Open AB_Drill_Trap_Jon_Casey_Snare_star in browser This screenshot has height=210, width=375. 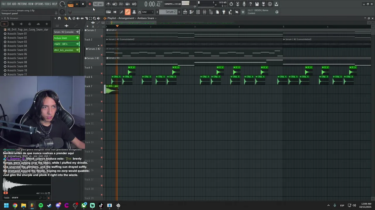(25, 29)
